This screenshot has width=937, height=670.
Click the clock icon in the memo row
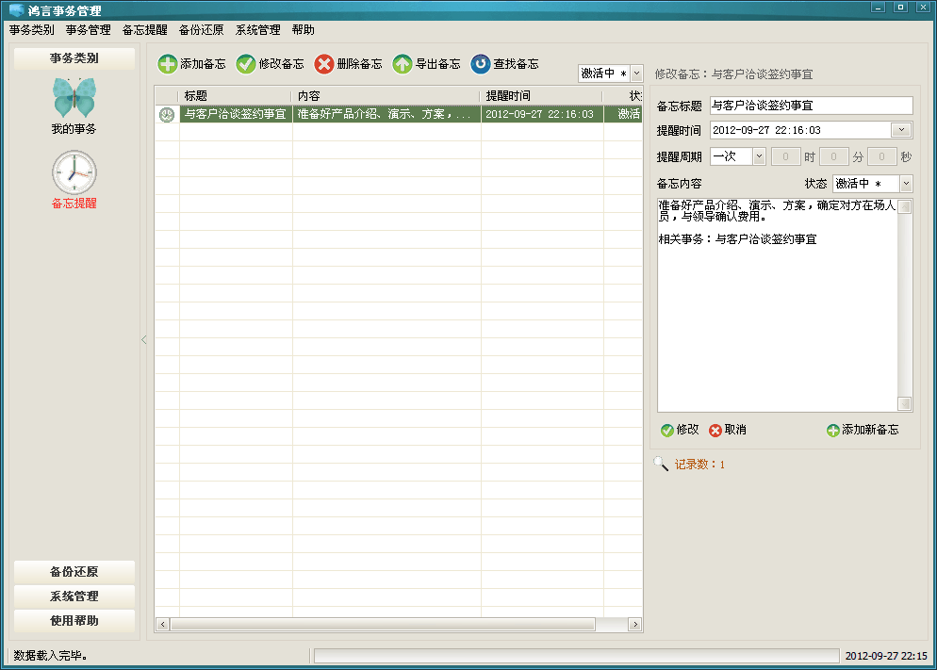[167, 114]
